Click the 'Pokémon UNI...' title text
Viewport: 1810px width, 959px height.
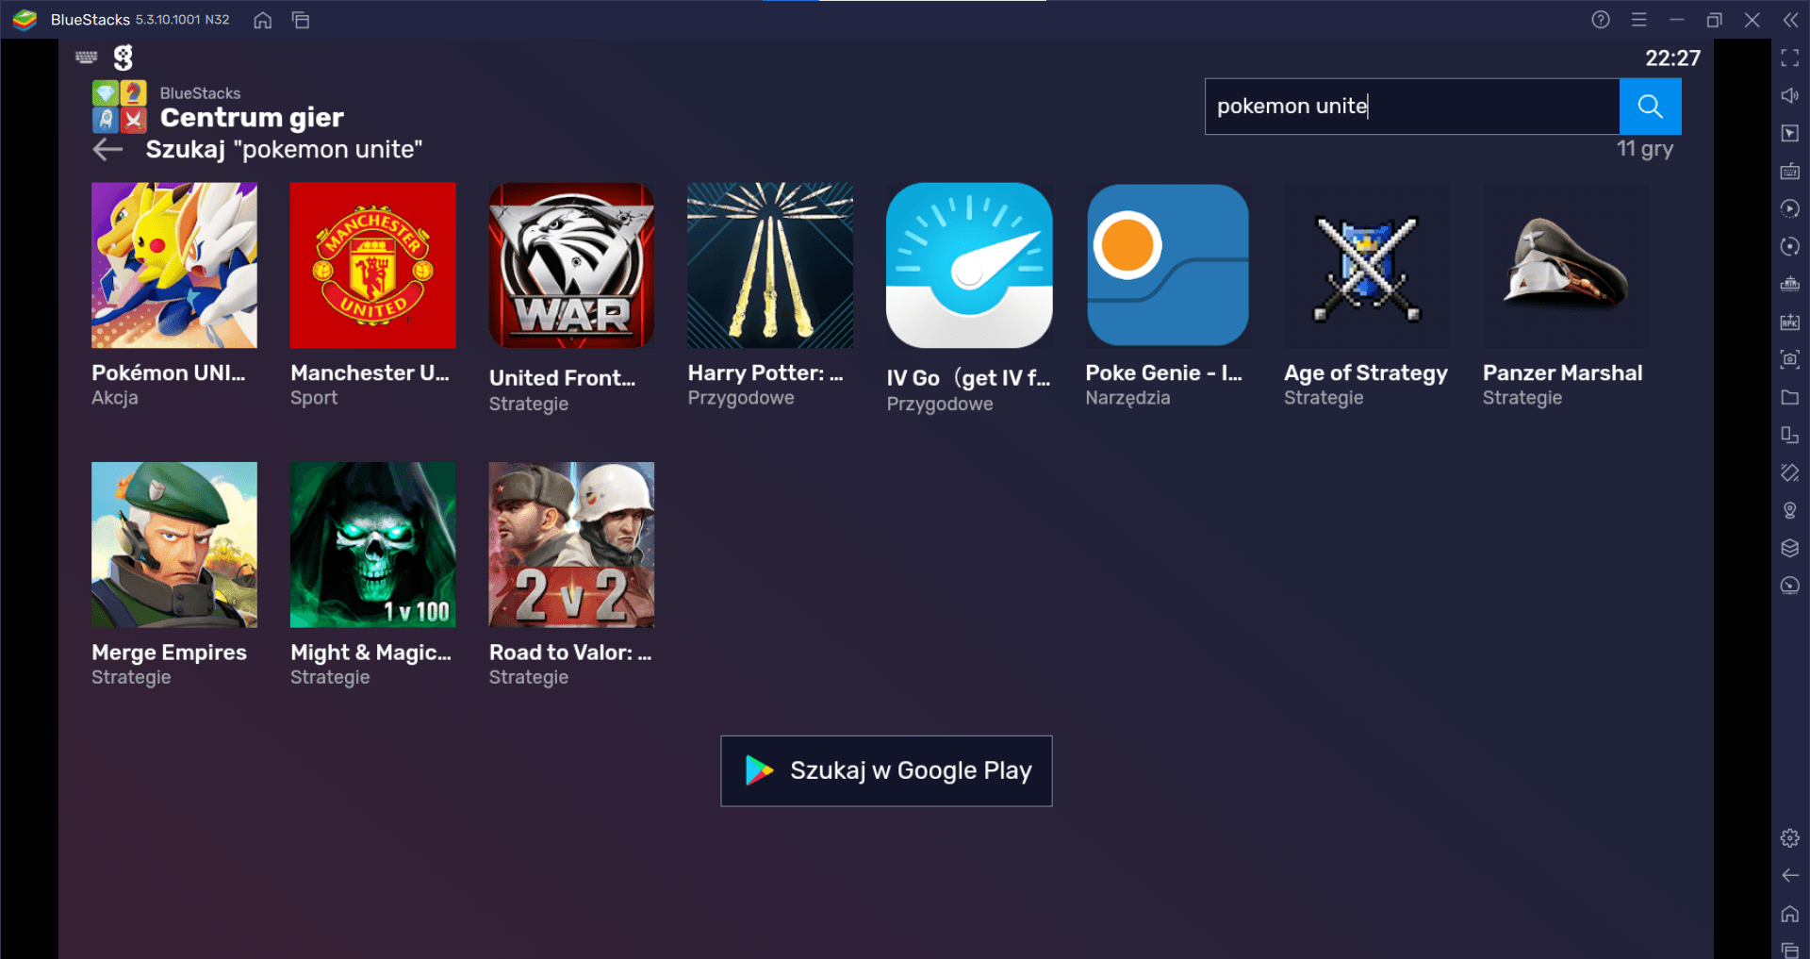[x=168, y=372]
